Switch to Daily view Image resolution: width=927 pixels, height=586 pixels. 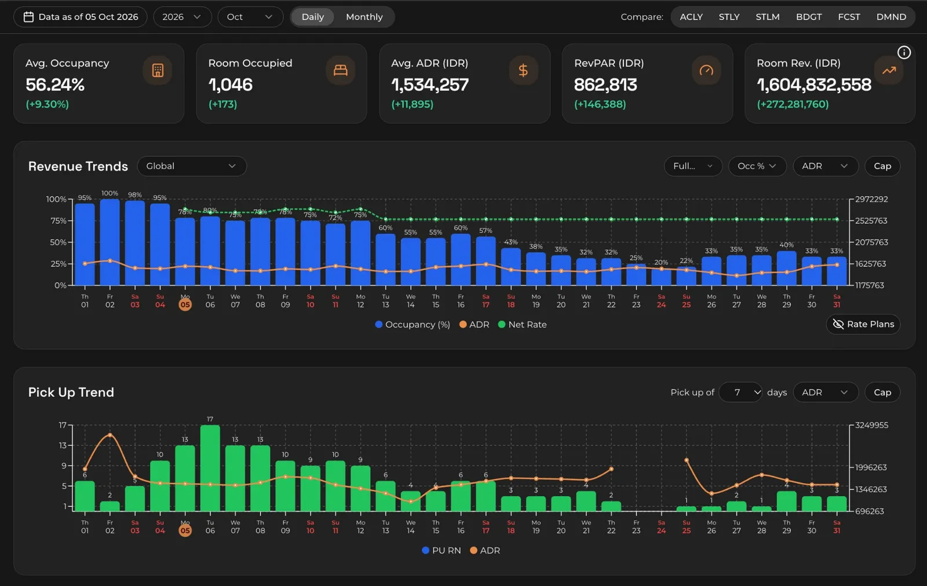click(313, 17)
